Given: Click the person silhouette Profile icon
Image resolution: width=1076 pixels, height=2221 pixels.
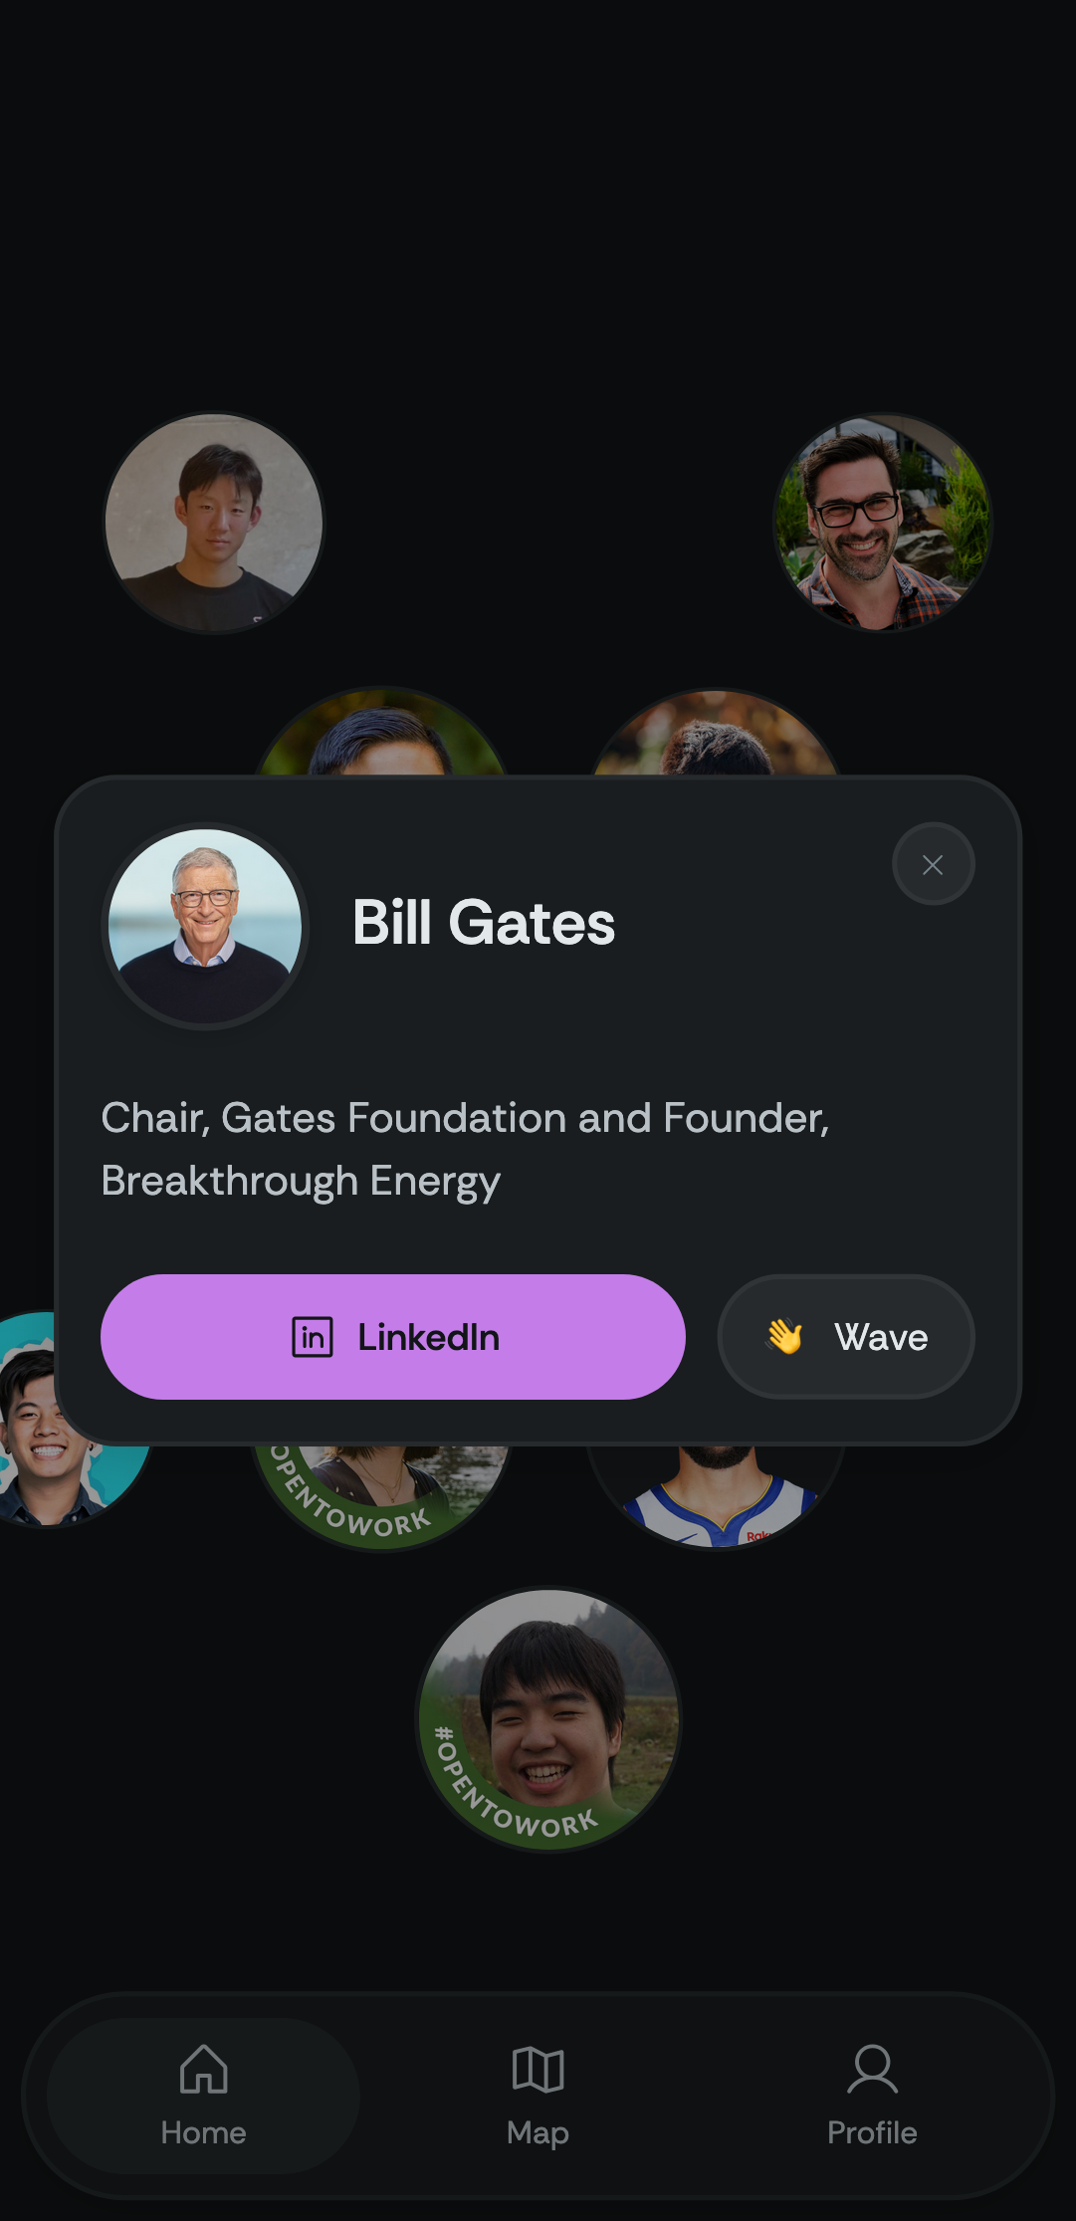Looking at the screenshot, I should click(872, 2069).
